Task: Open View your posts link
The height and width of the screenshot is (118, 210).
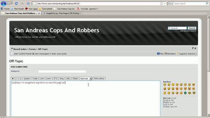Action: tap(59, 54)
